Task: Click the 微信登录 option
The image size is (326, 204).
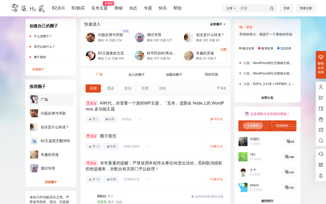Action: [247, 48]
